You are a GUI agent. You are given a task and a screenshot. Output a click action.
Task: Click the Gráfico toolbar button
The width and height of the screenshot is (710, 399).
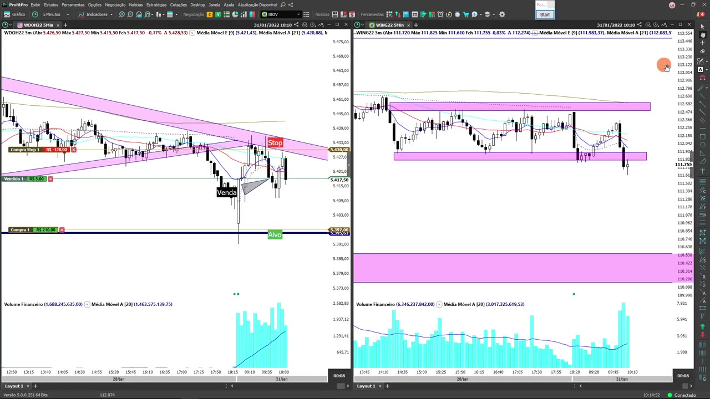pyautogui.click(x=14, y=14)
